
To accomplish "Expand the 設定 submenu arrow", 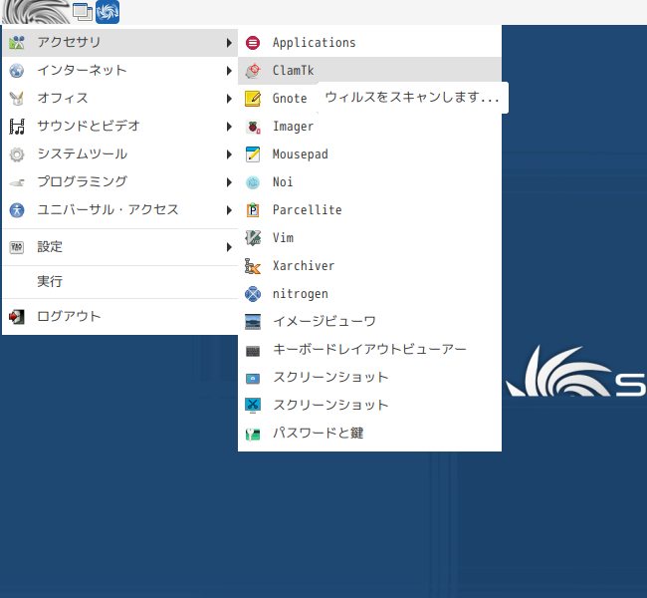I will [229, 247].
